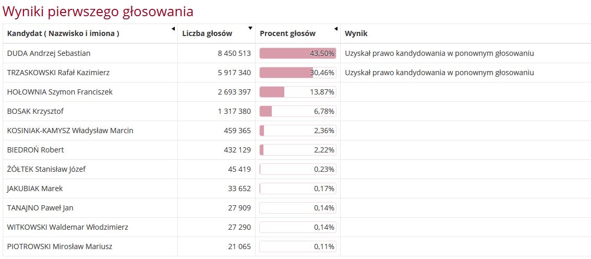Click the 13,87% bar in Hołownia's row
Image resolution: width=591 pixels, height=259 pixels.
(297, 92)
